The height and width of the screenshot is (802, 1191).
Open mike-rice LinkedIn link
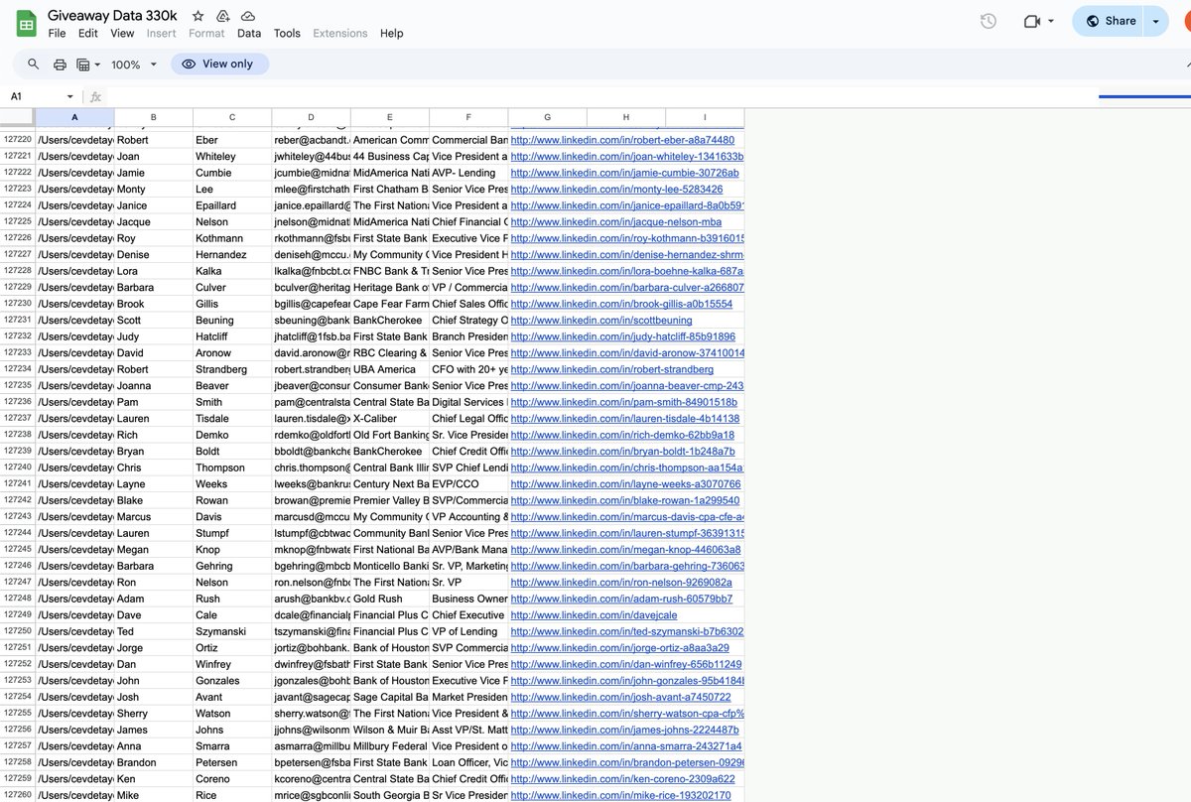[620, 795]
